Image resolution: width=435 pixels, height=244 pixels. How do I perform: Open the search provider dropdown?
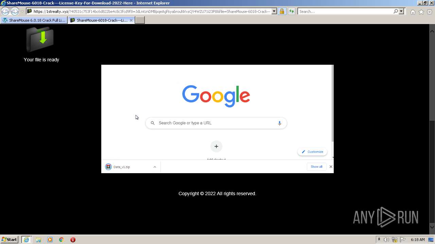(401, 11)
